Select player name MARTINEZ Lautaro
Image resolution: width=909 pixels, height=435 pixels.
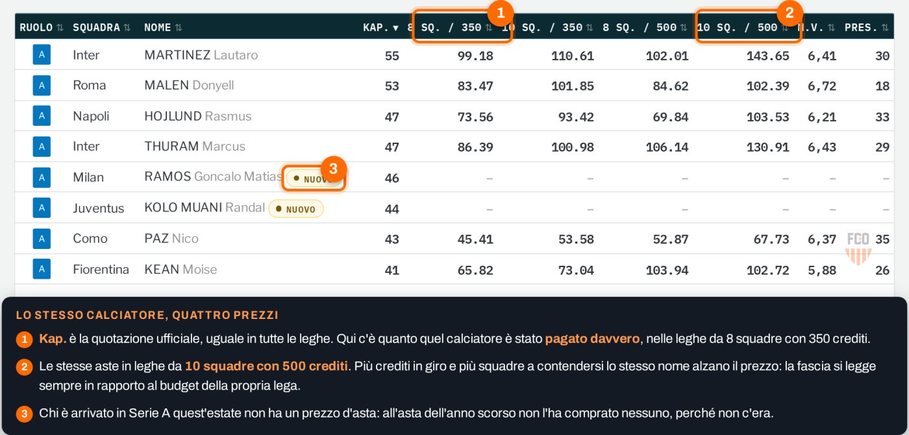pos(201,55)
